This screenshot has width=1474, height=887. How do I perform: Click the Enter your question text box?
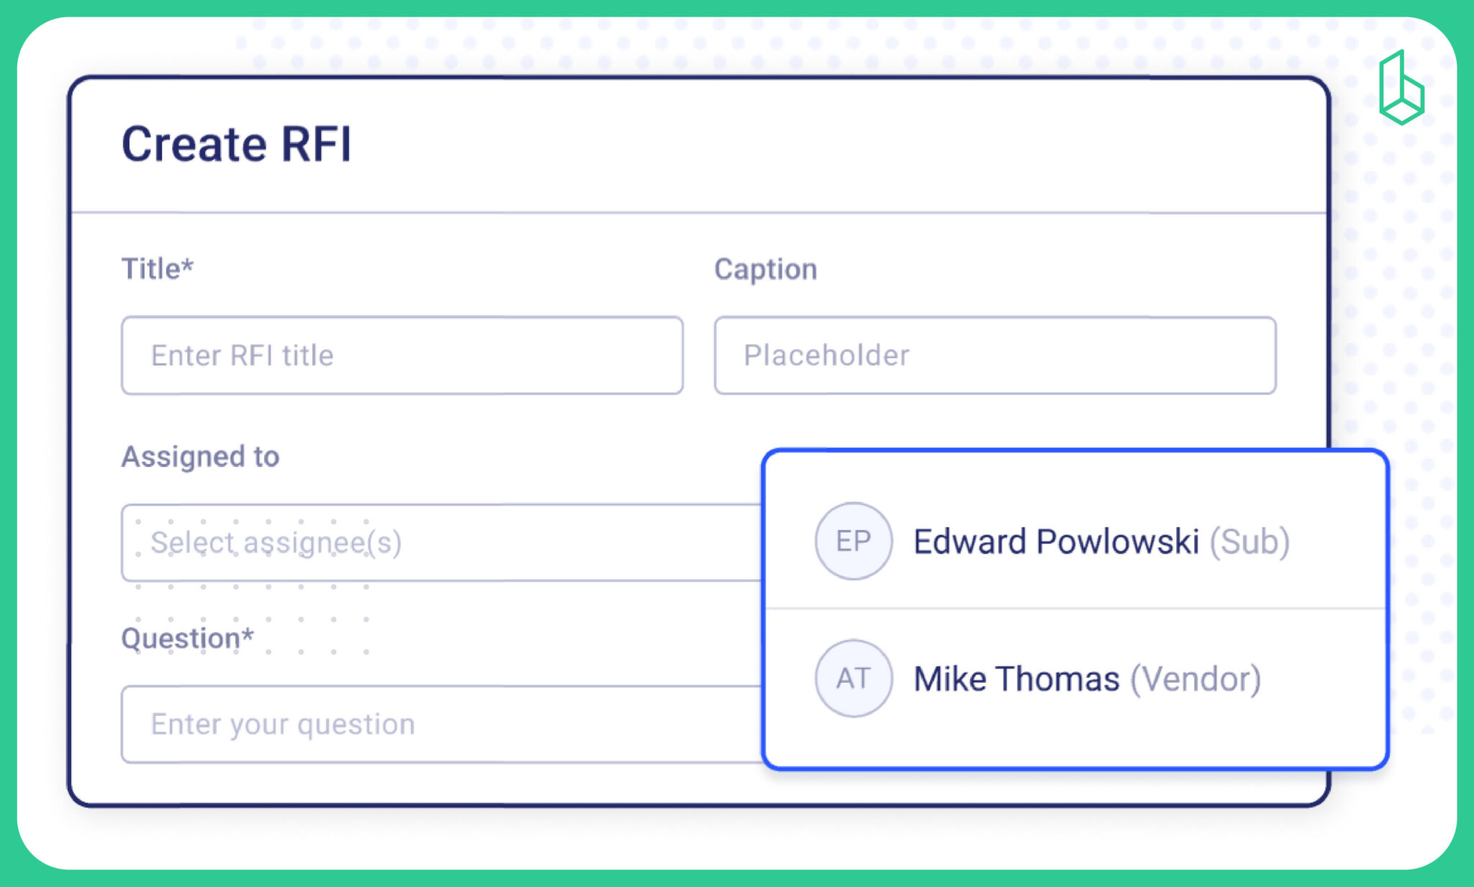click(403, 724)
